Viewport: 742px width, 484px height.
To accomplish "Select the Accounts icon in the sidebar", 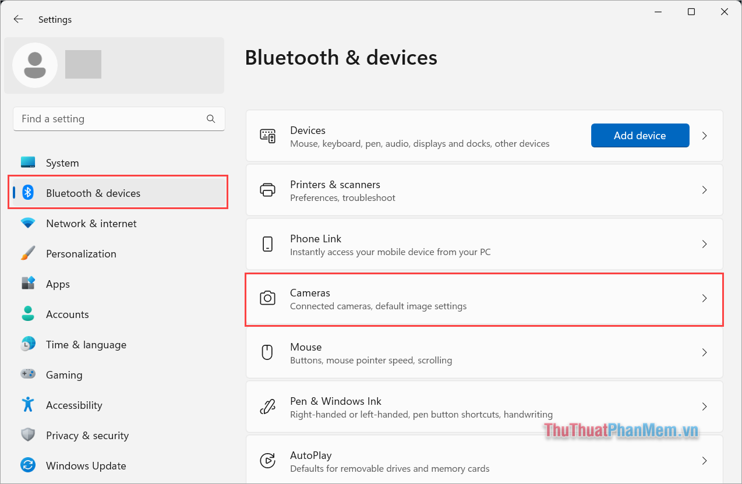I will coord(27,314).
